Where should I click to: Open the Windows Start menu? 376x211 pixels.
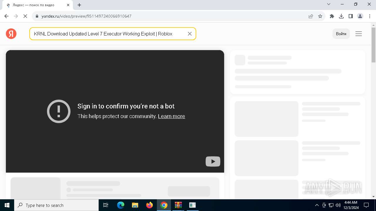(x=7, y=205)
